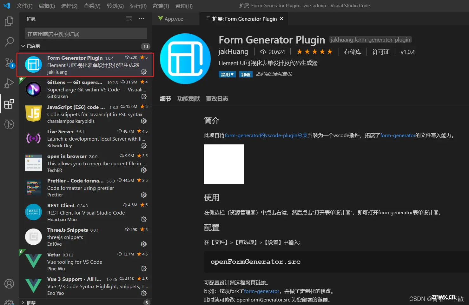Open the 查看(V) menu
This screenshot has height=305, width=469.
tap(92, 6)
